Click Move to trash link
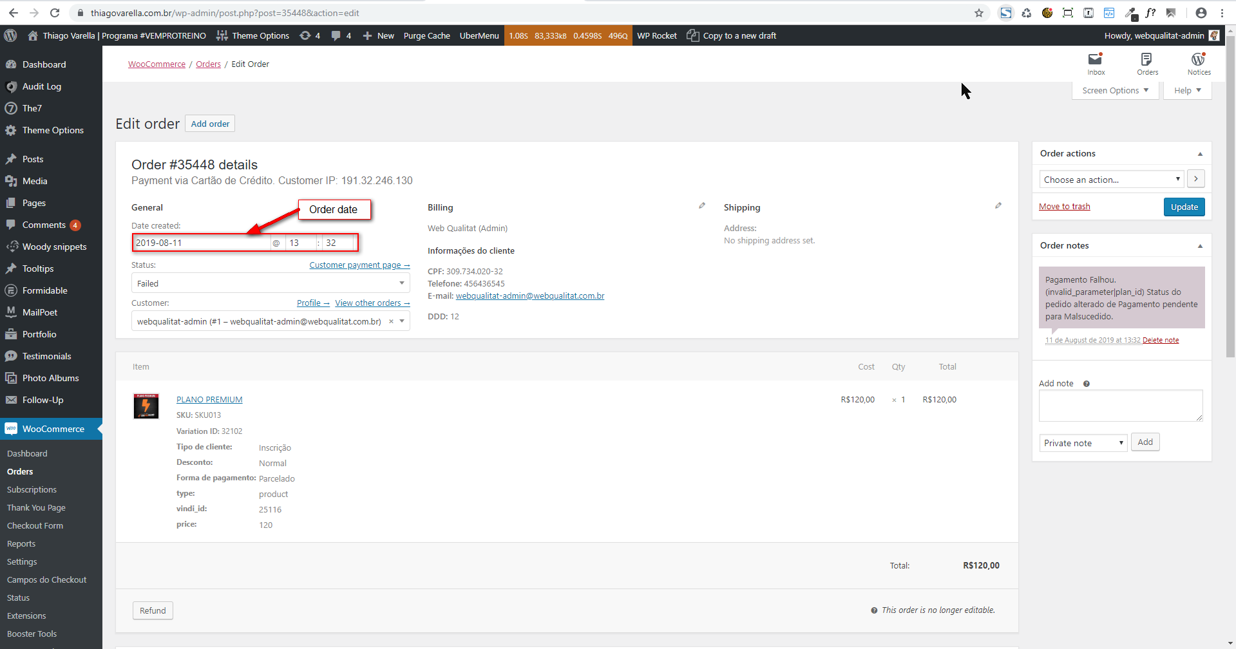Image resolution: width=1236 pixels, height=649 pixels. click(x=1064, y=207)
